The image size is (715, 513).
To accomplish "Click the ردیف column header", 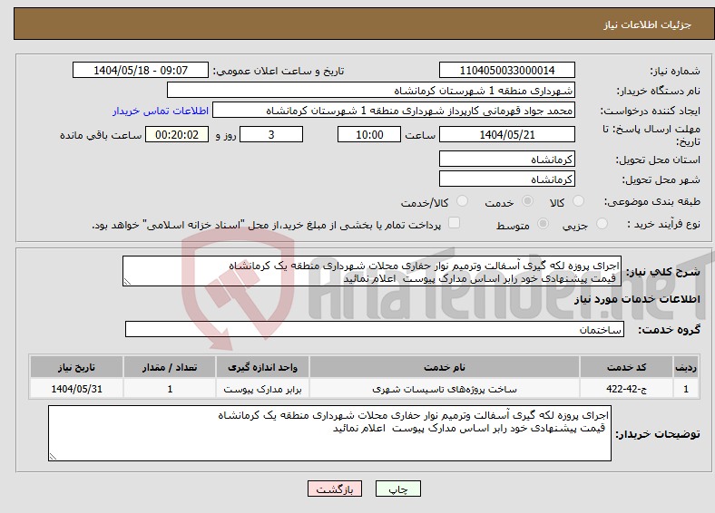I will tap(686, 367).
